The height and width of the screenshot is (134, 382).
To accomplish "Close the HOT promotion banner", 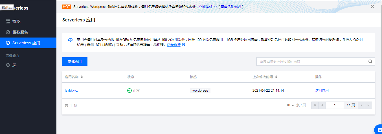I will 373,6.
